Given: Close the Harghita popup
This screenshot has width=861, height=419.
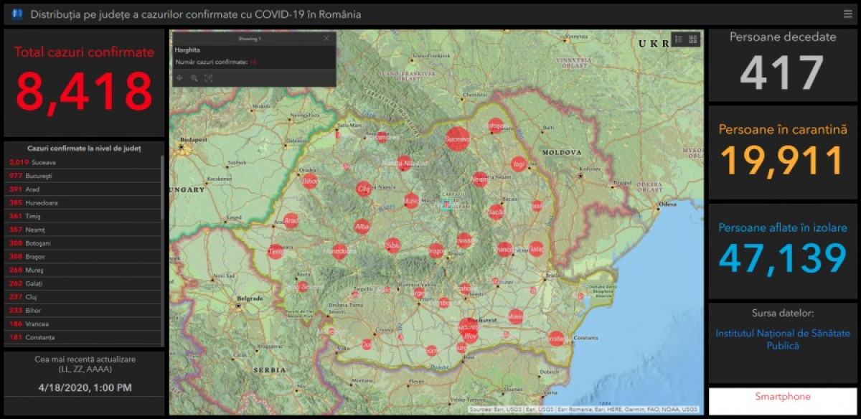Looking at the screenshot, I should (x=327, y=39).
